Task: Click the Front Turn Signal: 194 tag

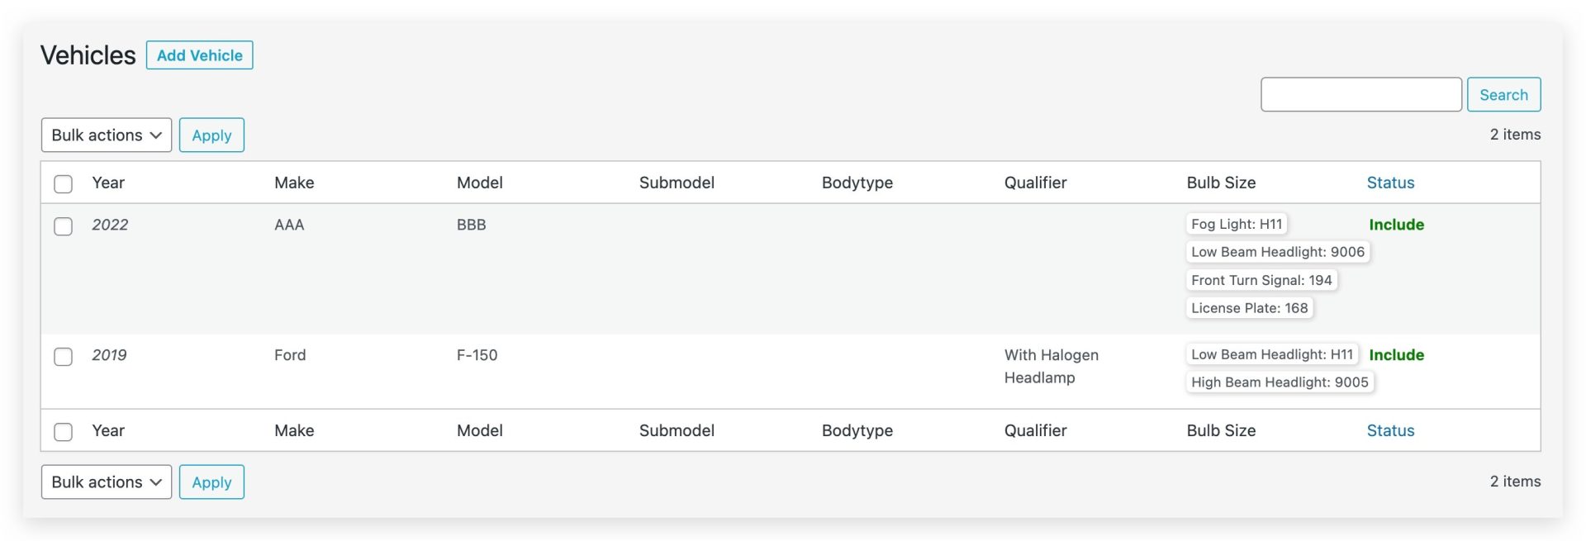Action: click(x=1261, y=280)
